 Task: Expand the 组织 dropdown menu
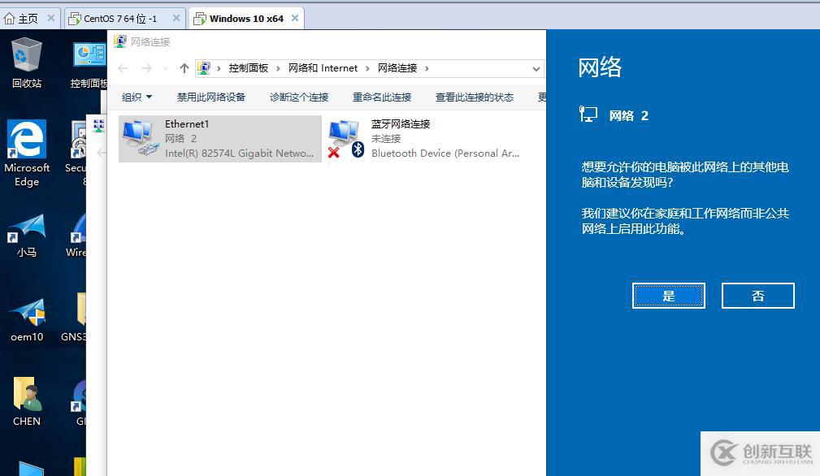coord(136,97)
